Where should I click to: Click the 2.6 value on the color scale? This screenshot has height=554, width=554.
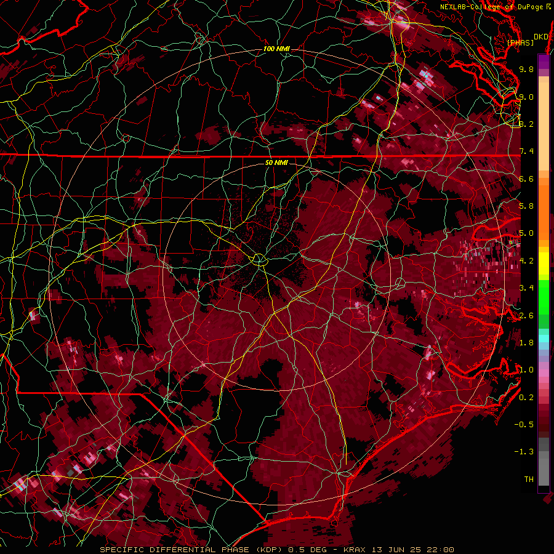click(x=526, y=316)
